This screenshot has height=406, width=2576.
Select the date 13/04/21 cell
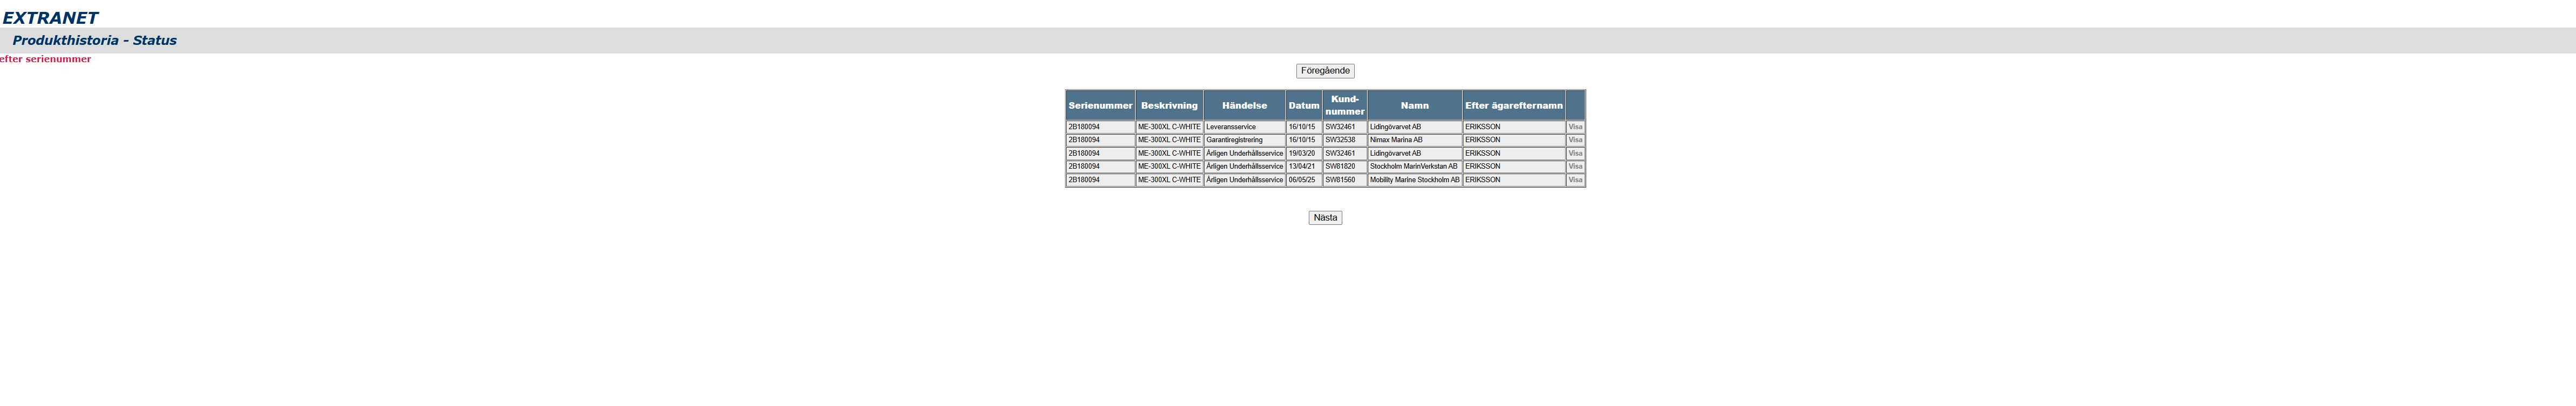[1304, 167]
